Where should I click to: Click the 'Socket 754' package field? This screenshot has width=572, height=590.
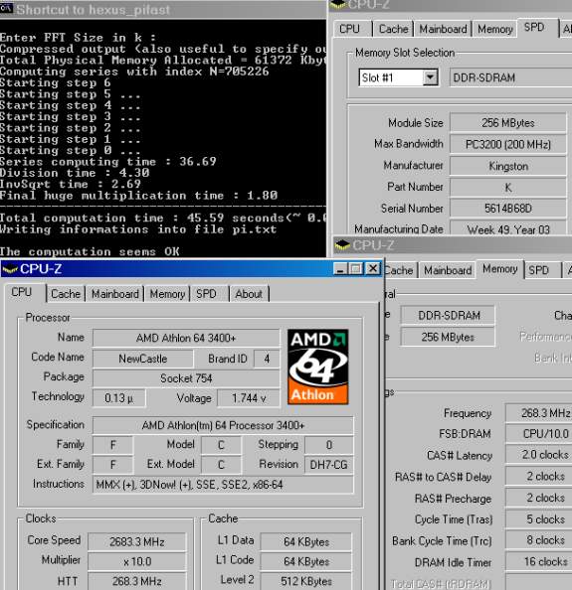click(186, 378)
